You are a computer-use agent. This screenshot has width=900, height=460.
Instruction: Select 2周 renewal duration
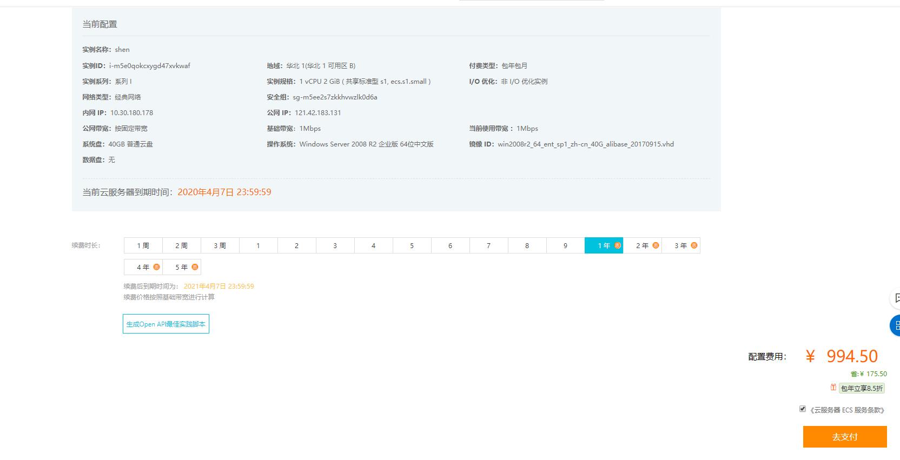[181, 246]
